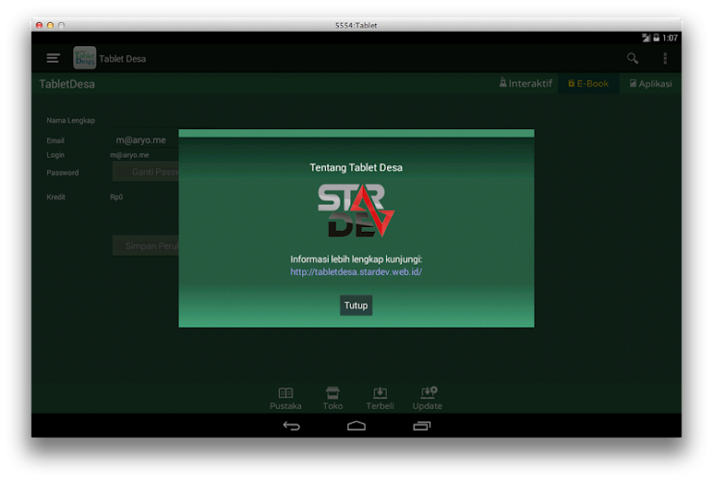Open the Update icon
The width and height of the screenshot is (713, 481).
click(x=427, y=398)
